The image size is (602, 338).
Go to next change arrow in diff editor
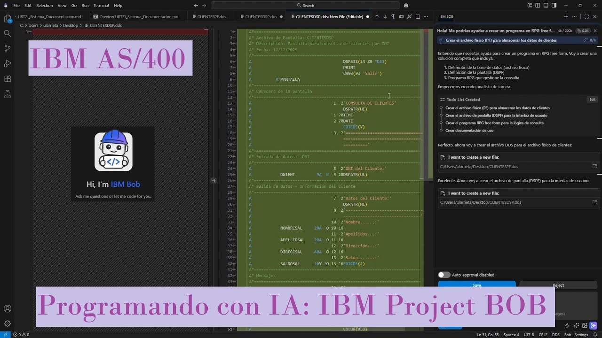click(x=385, y=16)
